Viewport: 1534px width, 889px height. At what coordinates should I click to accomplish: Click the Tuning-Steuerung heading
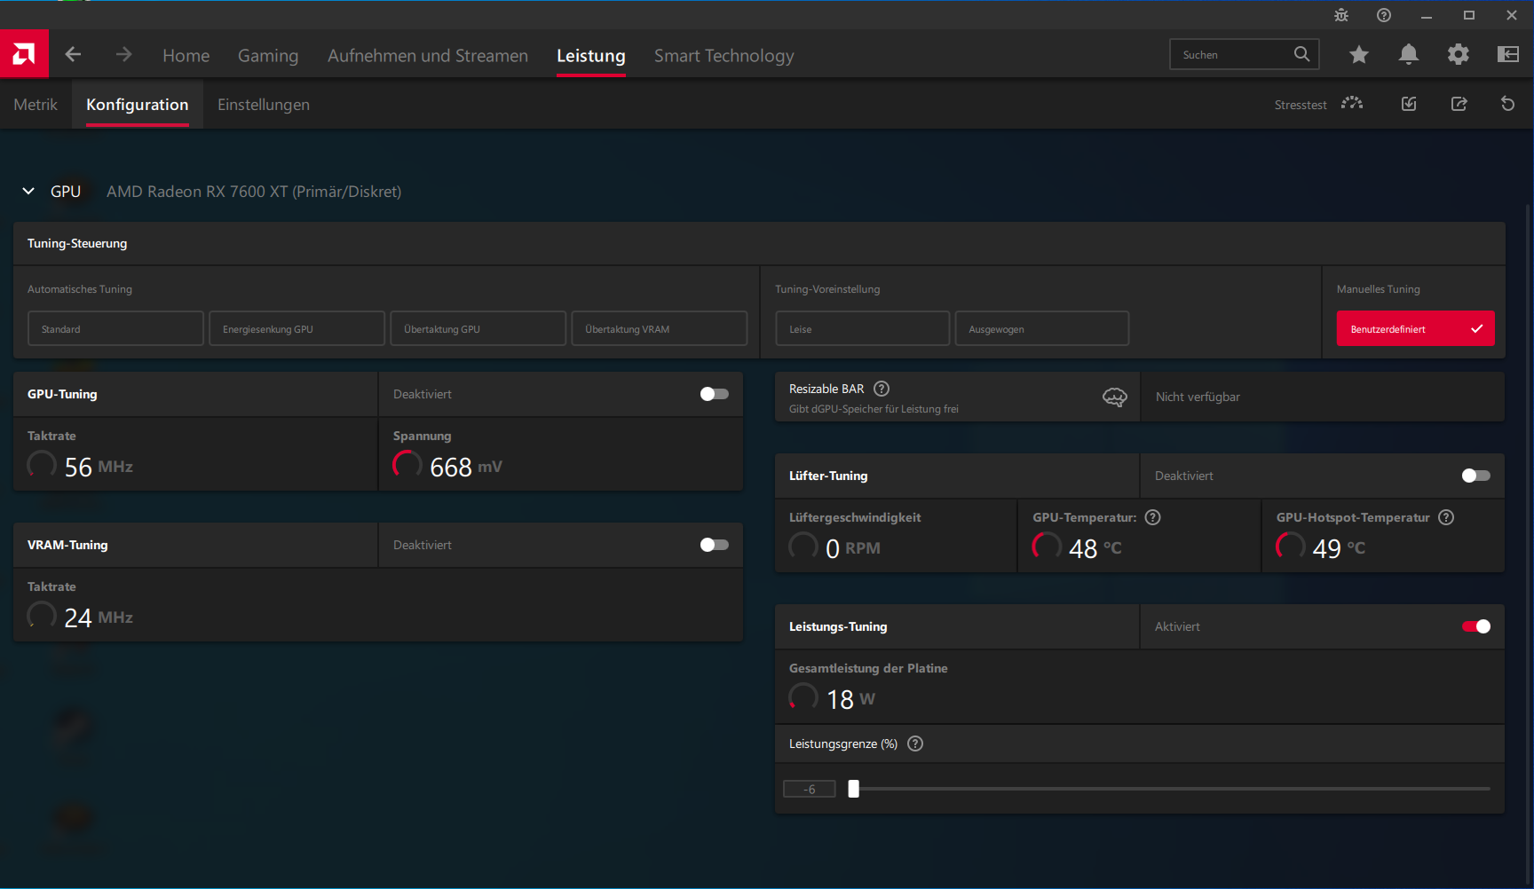pos(77,243)
